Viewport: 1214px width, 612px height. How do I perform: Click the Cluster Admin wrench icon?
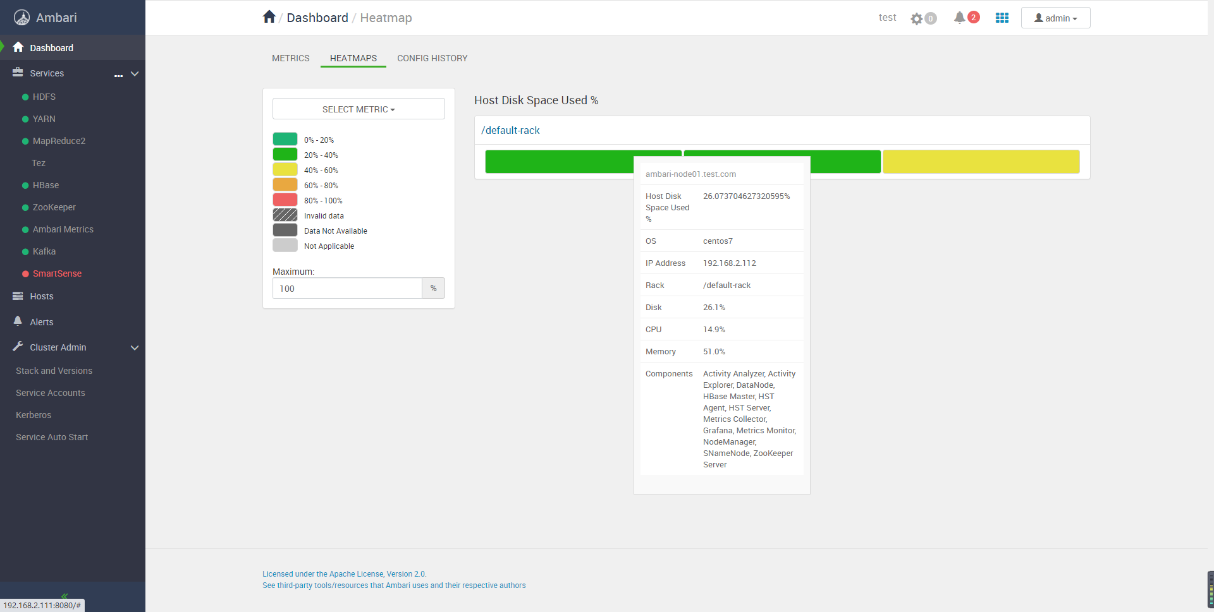[x=18, y=347]
